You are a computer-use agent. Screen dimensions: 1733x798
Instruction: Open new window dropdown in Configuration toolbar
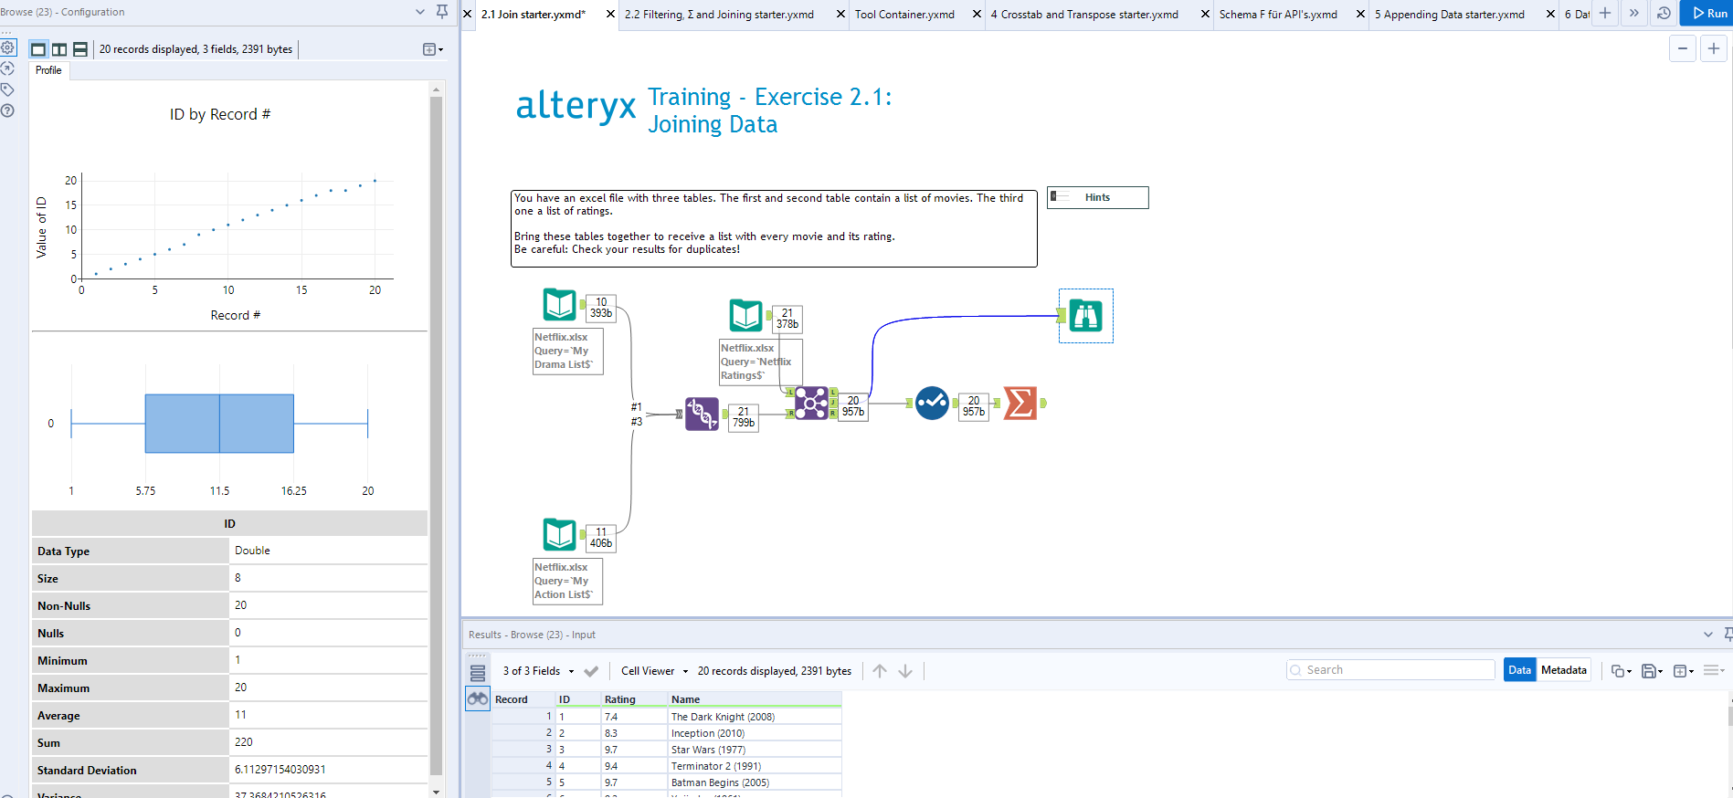pos(433,49)
